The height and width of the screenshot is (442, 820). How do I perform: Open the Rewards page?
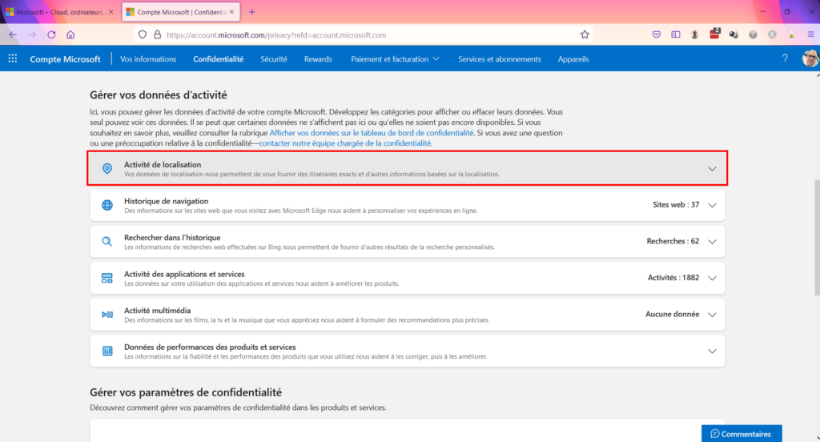pos(318,59)
